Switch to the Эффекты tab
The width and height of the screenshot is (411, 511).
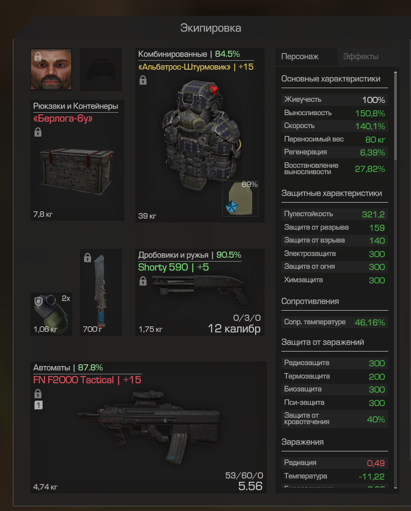point(361,57)
